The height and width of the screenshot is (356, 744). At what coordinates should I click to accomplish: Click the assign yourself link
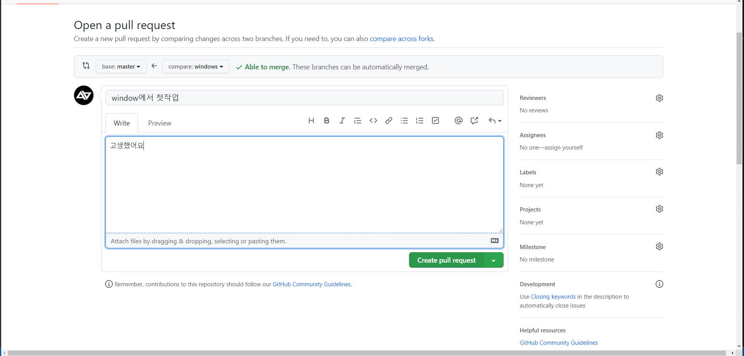pyautogui.click(x=563, y=147)
